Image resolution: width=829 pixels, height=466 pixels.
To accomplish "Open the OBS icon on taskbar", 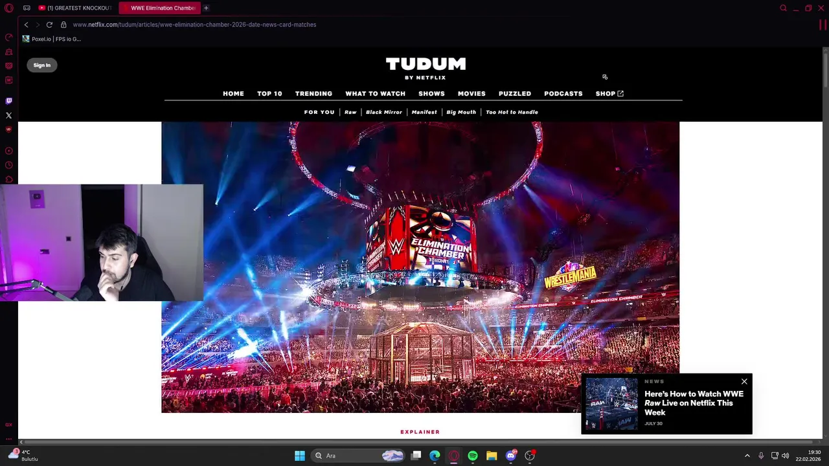I will (x=530, y=456).
